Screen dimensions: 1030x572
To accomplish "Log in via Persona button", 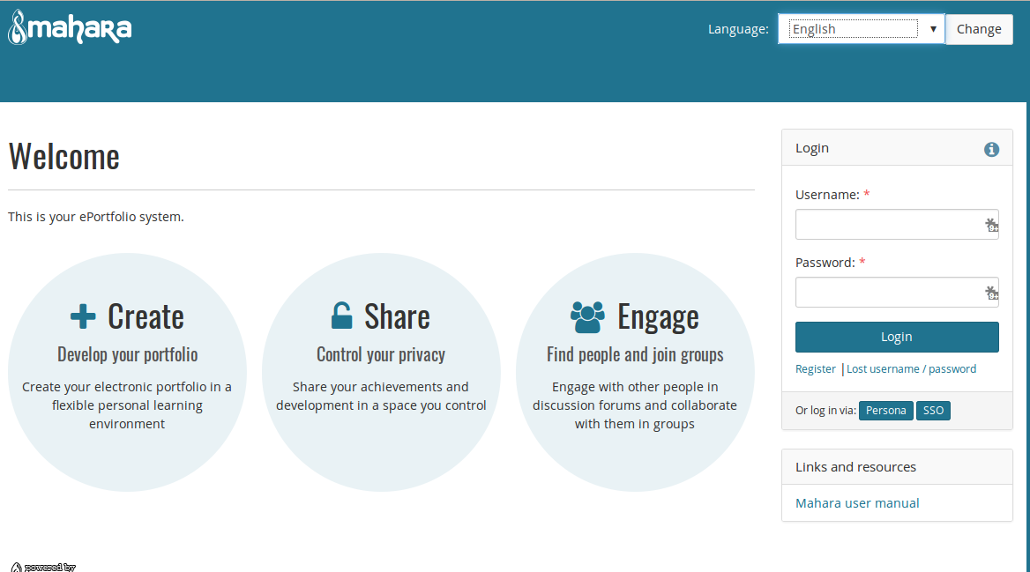I will (885, 411).
